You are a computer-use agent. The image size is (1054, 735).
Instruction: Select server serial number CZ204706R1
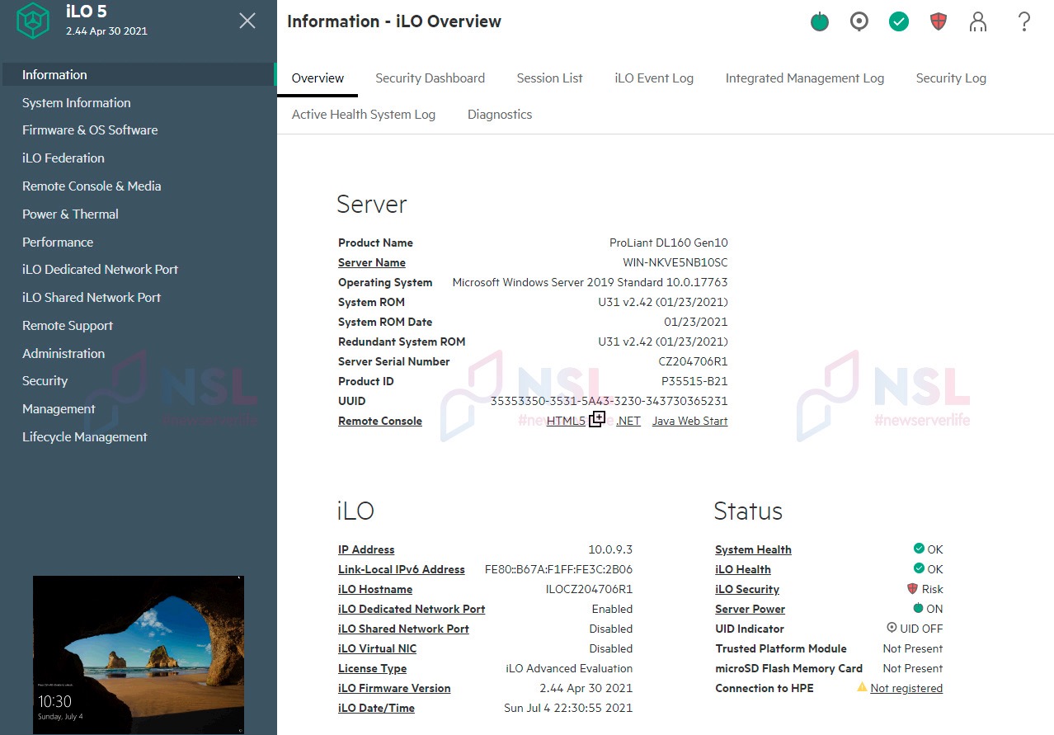pos(693,361)
